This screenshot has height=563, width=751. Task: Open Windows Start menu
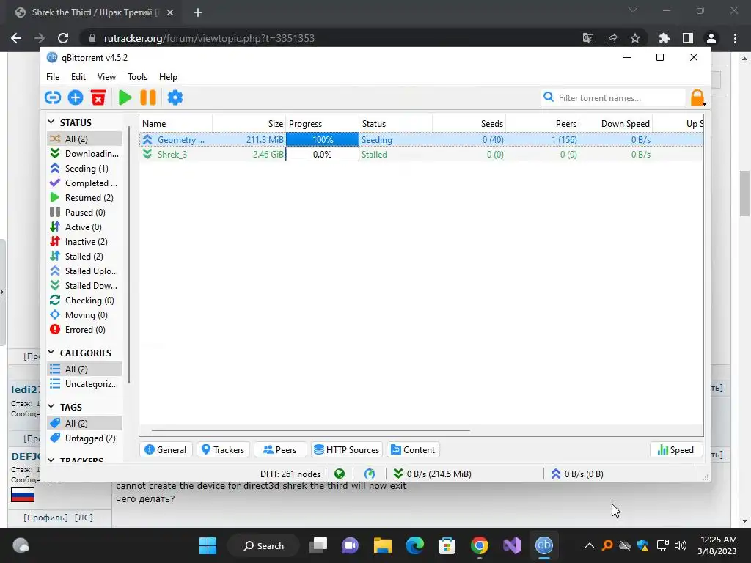click(x=208, y=545)
